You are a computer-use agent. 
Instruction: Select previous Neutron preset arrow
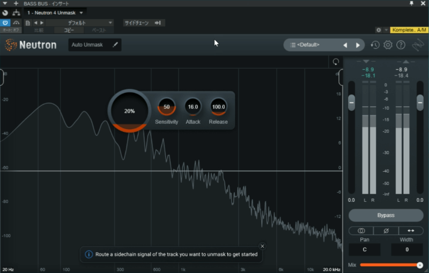pos(345,45)
